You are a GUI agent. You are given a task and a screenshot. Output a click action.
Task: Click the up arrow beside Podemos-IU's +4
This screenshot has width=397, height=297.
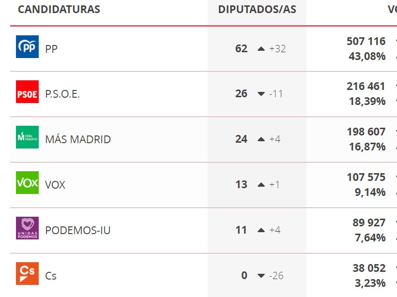[261, 230]
